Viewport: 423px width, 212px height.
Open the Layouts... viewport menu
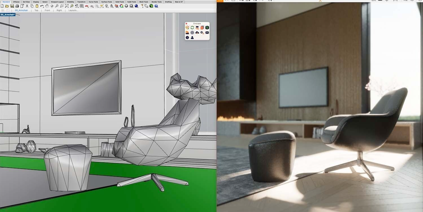[73, 10]
